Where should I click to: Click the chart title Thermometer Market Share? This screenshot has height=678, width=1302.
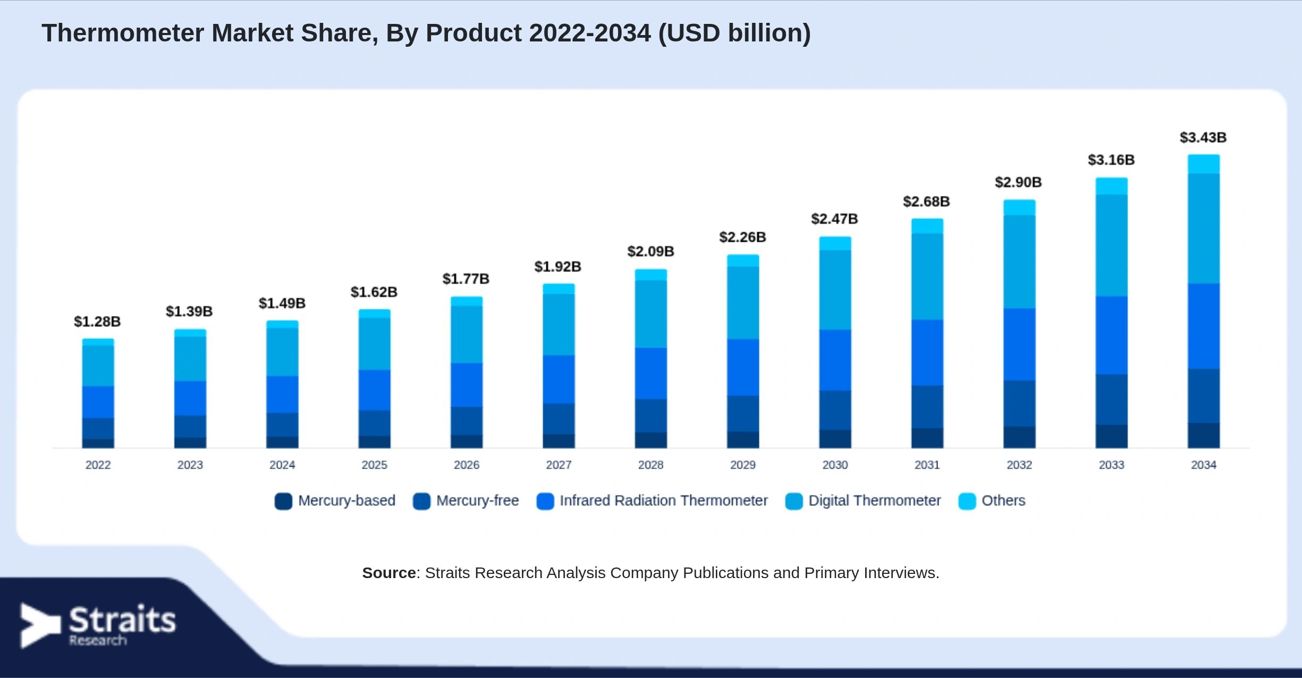pyautogui.click(x=426, y=33)
